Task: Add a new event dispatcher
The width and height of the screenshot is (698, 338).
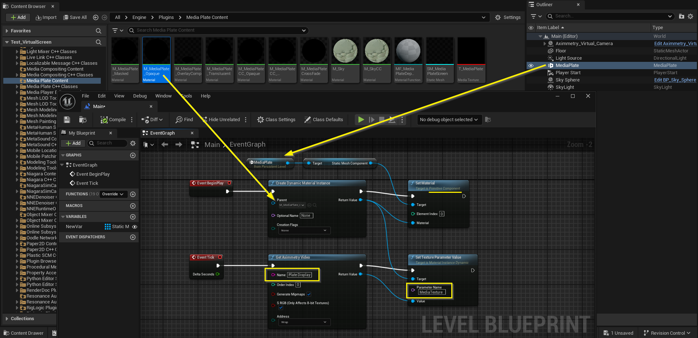Action: (x=133, y=237)
